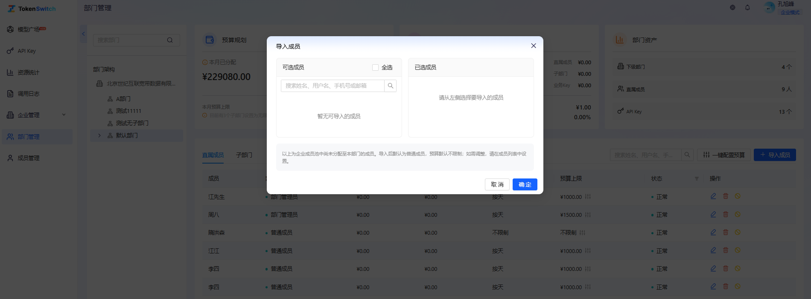Click the edit icon for 隋洪森
This screenshot has width=811, height=299.
coord(713,233)
